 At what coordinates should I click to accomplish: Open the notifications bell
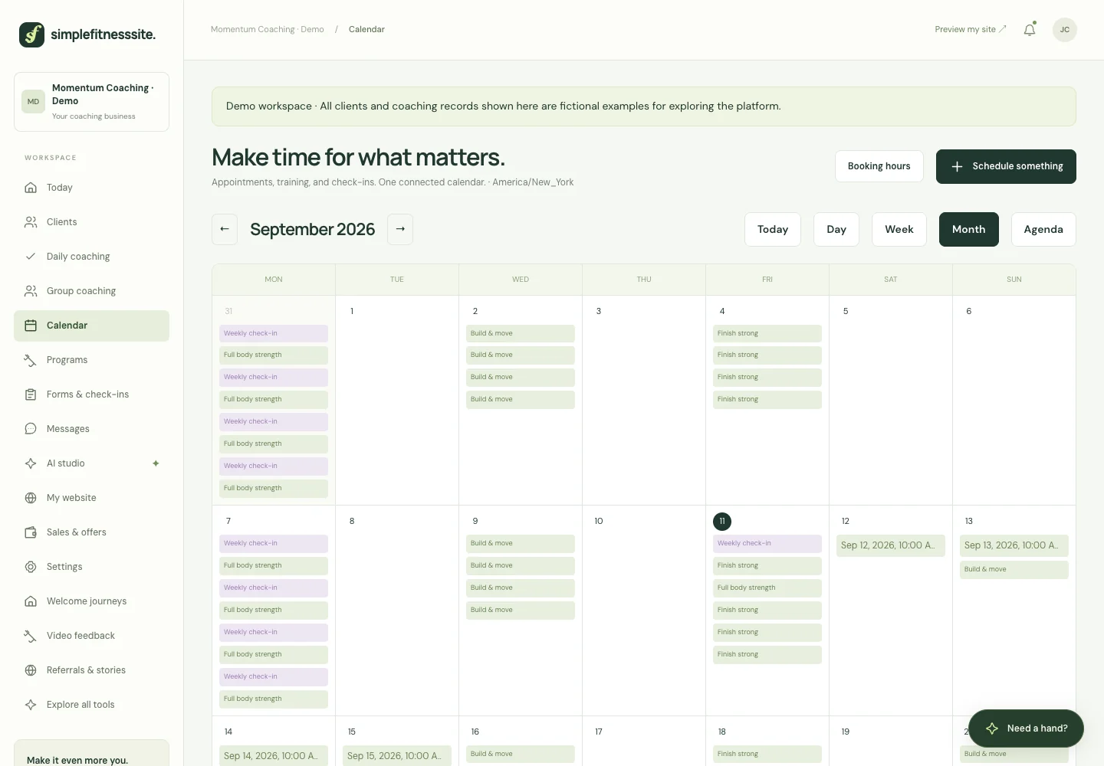[x=1030, y=30]
